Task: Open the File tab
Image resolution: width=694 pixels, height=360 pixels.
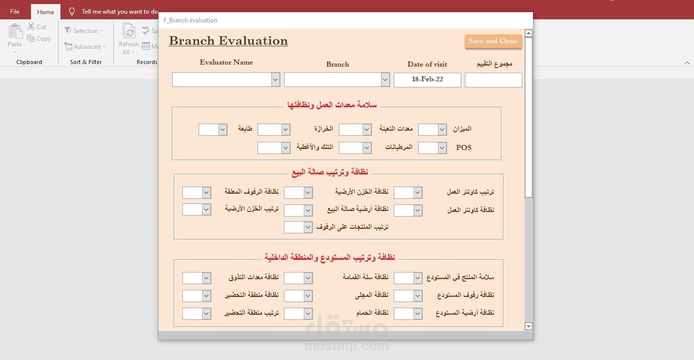Action: pyautogui.click(x=15, y=12)
